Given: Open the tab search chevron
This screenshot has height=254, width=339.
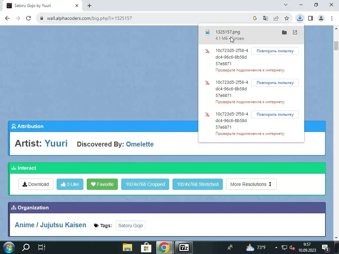Looking at the screenshot, I should point(286,5).
